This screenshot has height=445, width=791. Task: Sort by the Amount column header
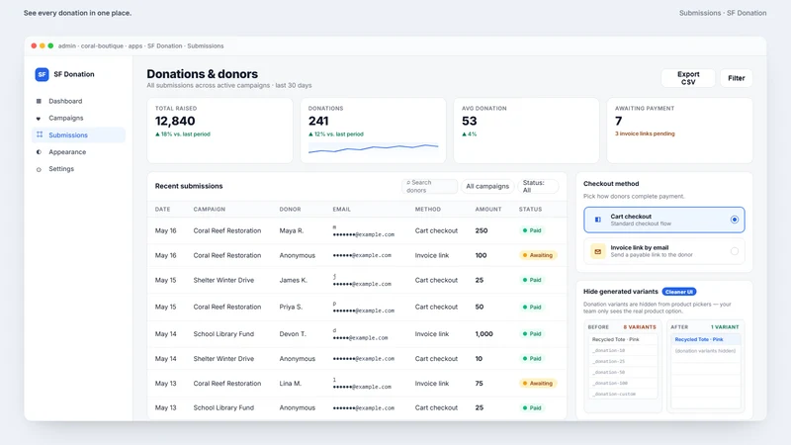click(488, 209)
